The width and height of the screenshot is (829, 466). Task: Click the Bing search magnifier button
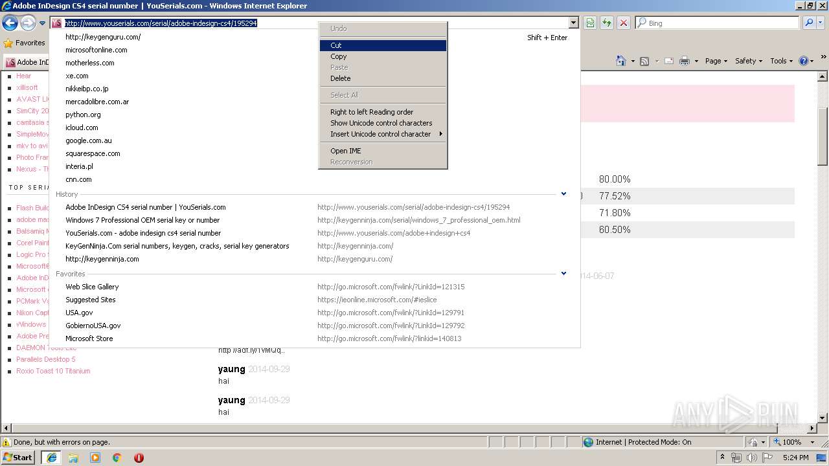click(x=809, y=23)
